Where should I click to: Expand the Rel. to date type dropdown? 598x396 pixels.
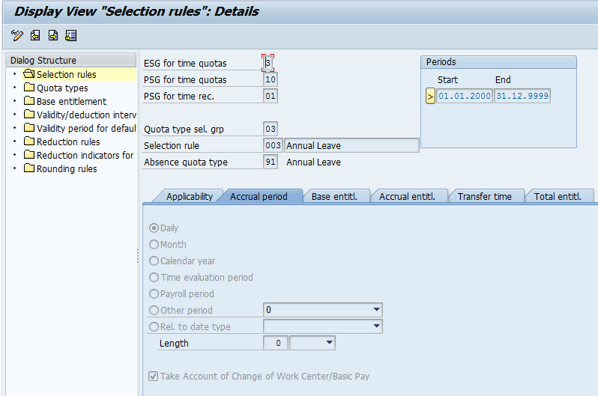point(375,326)
